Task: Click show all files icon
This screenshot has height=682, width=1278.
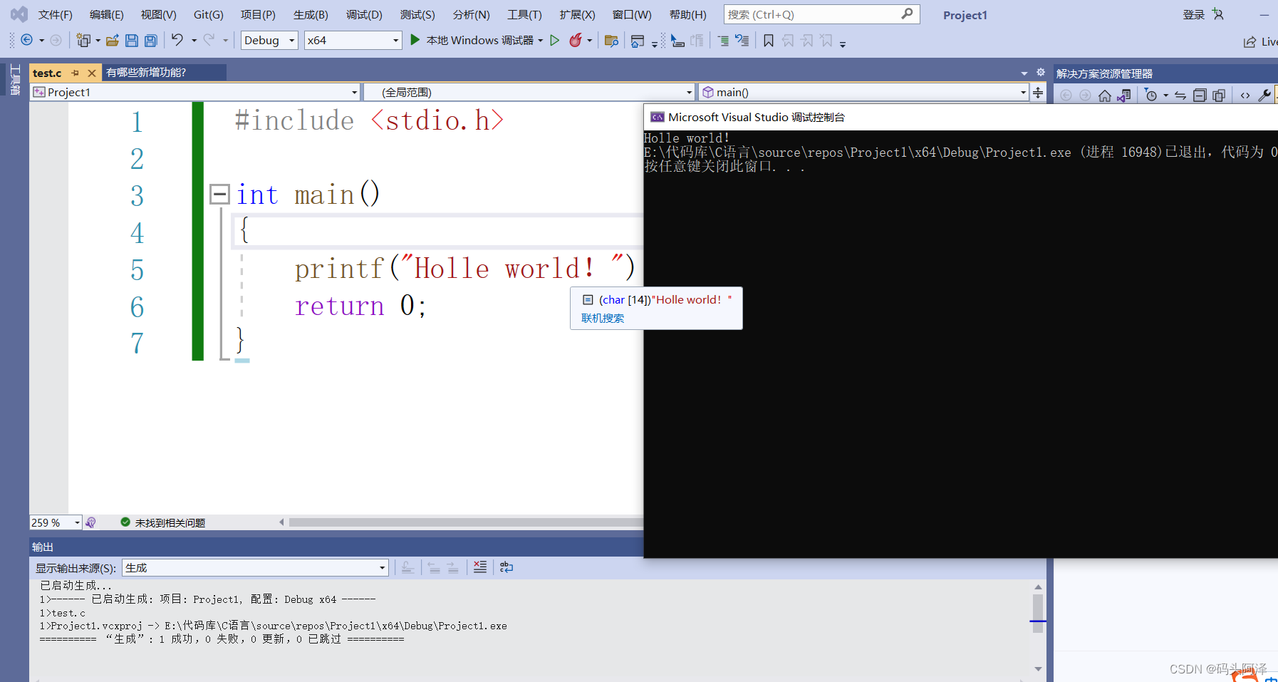Action: (1219, 95)
